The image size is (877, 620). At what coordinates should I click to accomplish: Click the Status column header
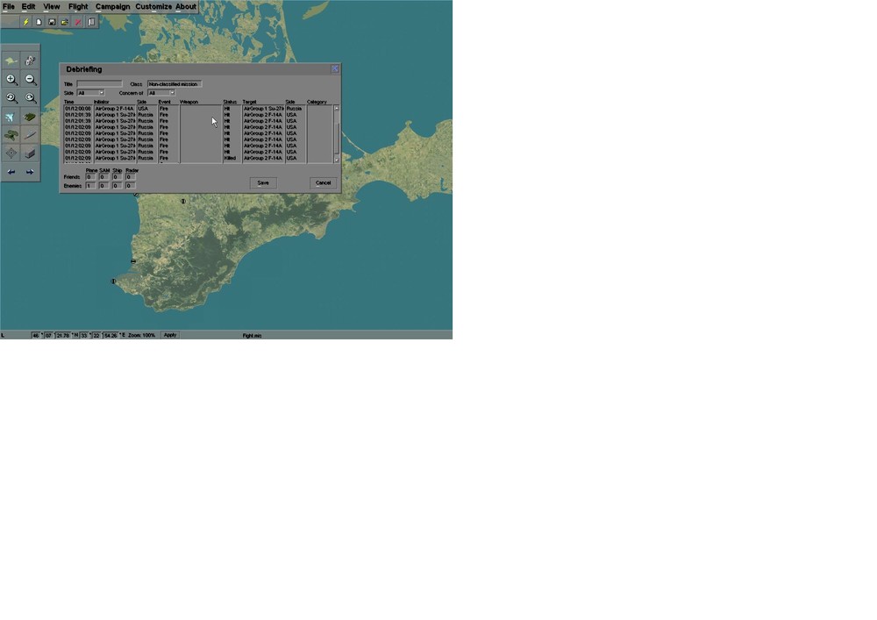[230, 102]
